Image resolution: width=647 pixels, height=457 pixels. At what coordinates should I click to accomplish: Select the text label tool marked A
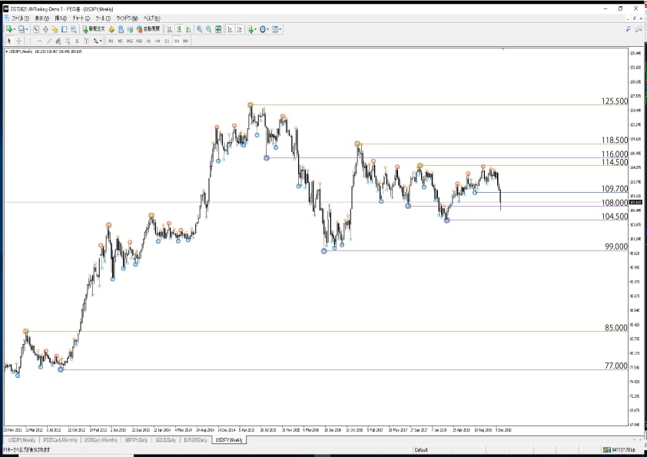(77, 41)
